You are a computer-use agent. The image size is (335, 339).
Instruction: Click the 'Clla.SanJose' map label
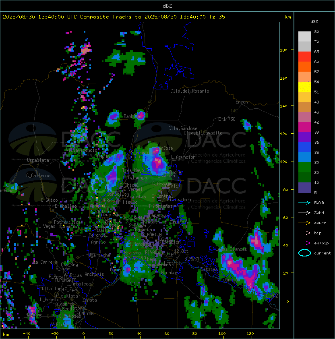[183, 128]
